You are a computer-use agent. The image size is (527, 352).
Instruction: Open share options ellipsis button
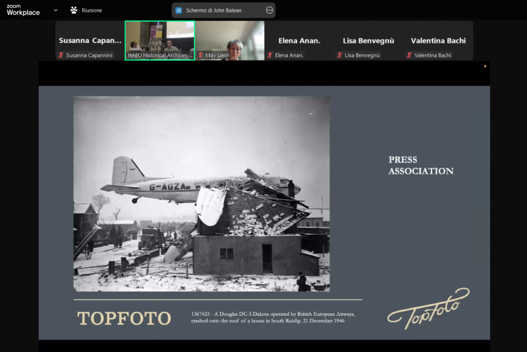(269, 11)
